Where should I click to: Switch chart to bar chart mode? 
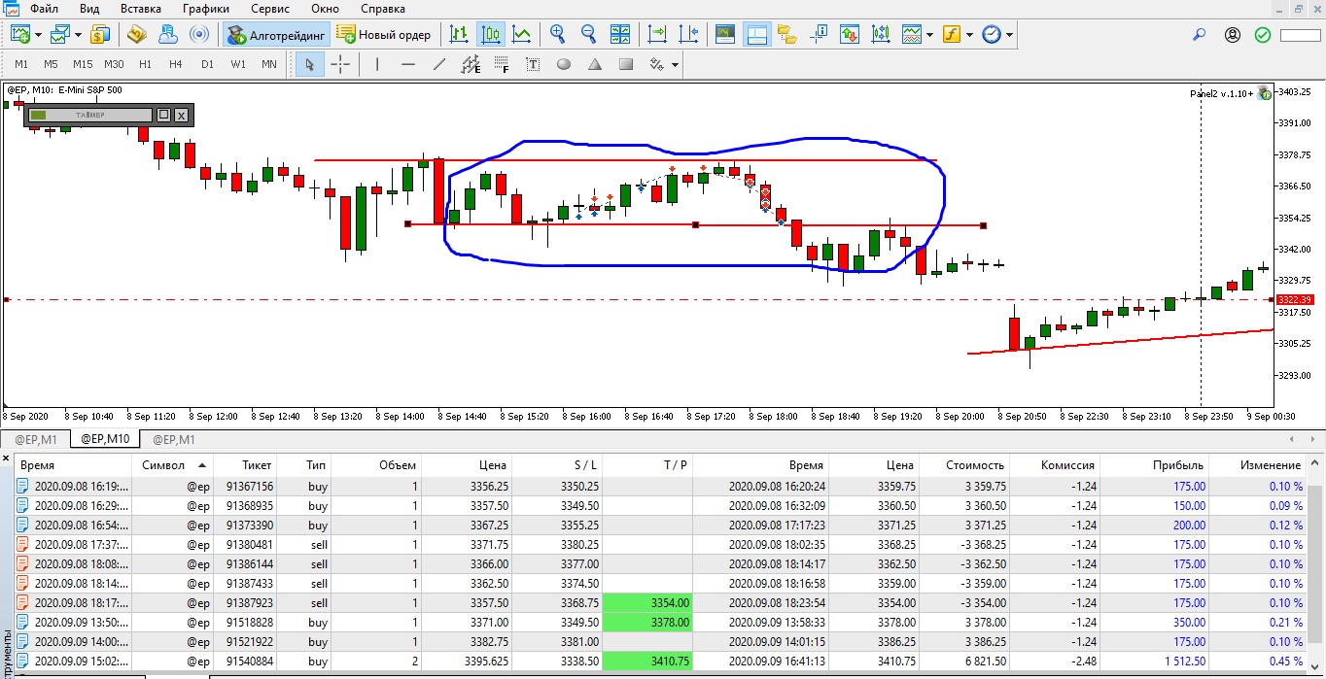click(x=460, y=35)
